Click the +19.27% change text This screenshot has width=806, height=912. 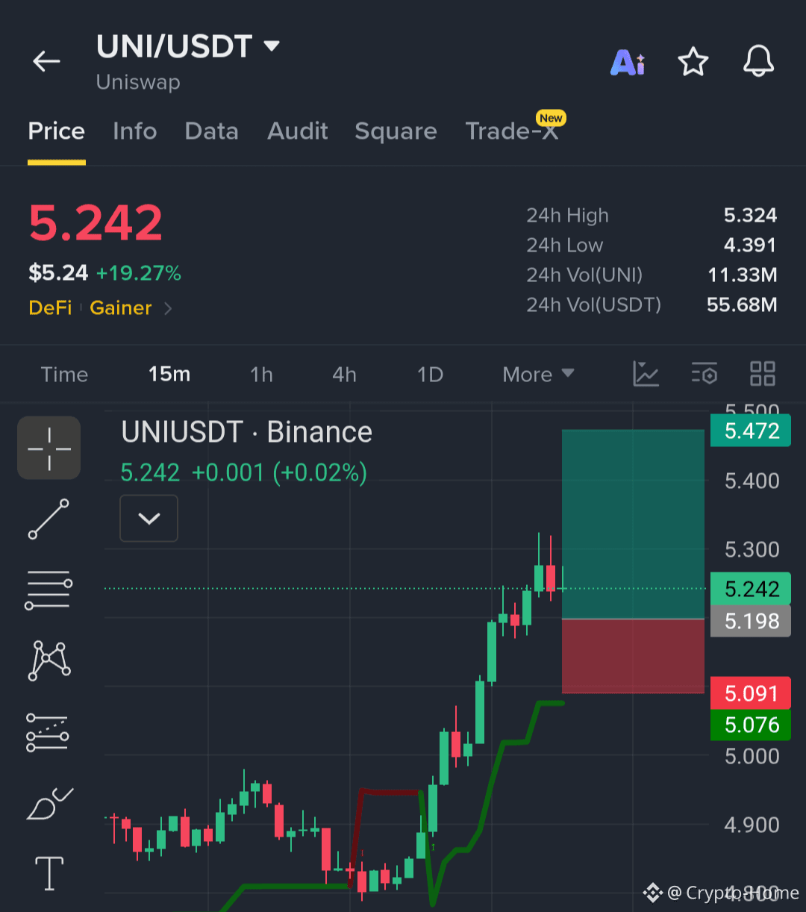(139, 273)
